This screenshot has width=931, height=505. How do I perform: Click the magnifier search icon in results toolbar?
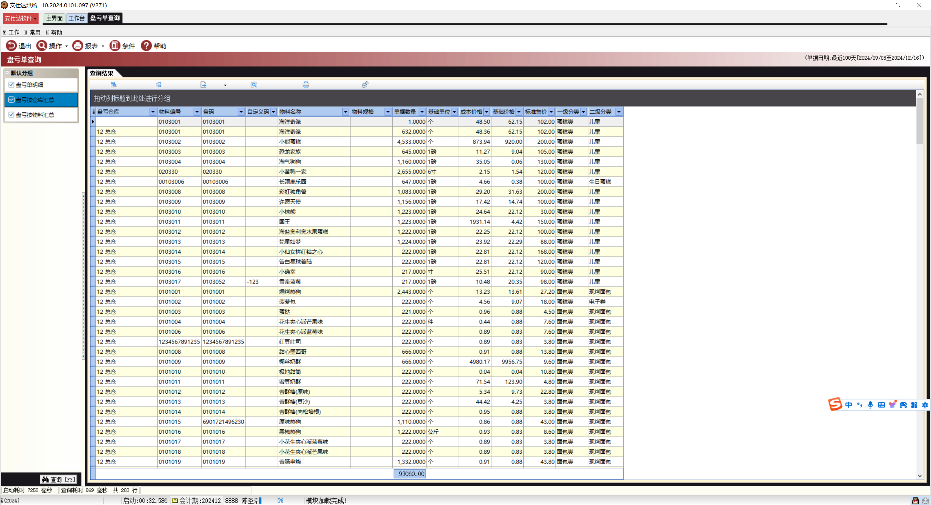coord(254,85)
